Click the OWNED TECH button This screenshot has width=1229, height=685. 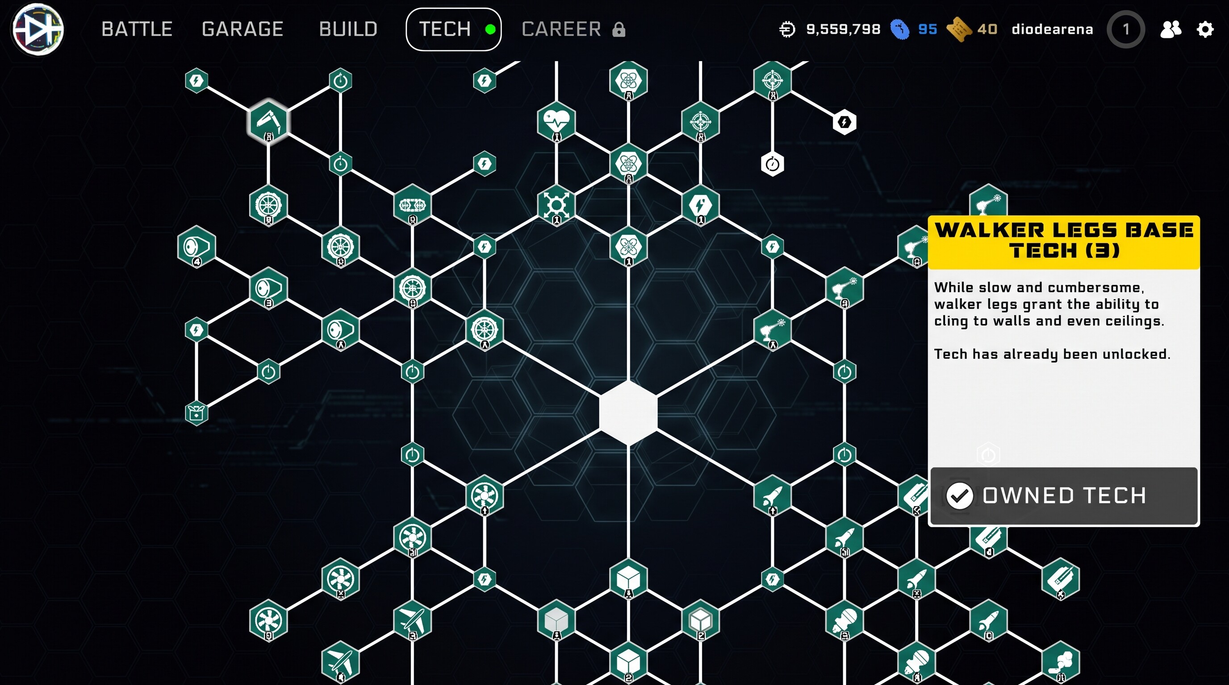pyautogui.click(x=1064, y=496)
